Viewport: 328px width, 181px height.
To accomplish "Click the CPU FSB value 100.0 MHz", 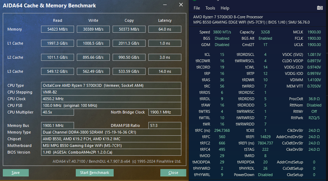I will [111, 105].
